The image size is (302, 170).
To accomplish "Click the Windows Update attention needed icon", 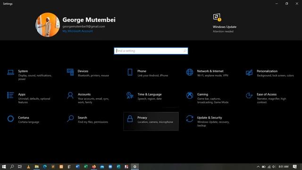I will point(217,17).
